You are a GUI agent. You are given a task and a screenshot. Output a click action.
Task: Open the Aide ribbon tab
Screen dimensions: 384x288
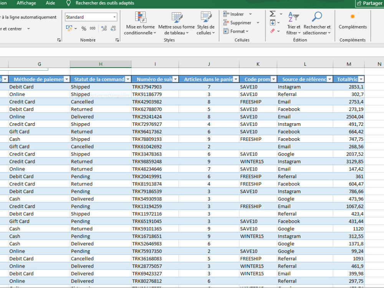click(x=50, y=3)
